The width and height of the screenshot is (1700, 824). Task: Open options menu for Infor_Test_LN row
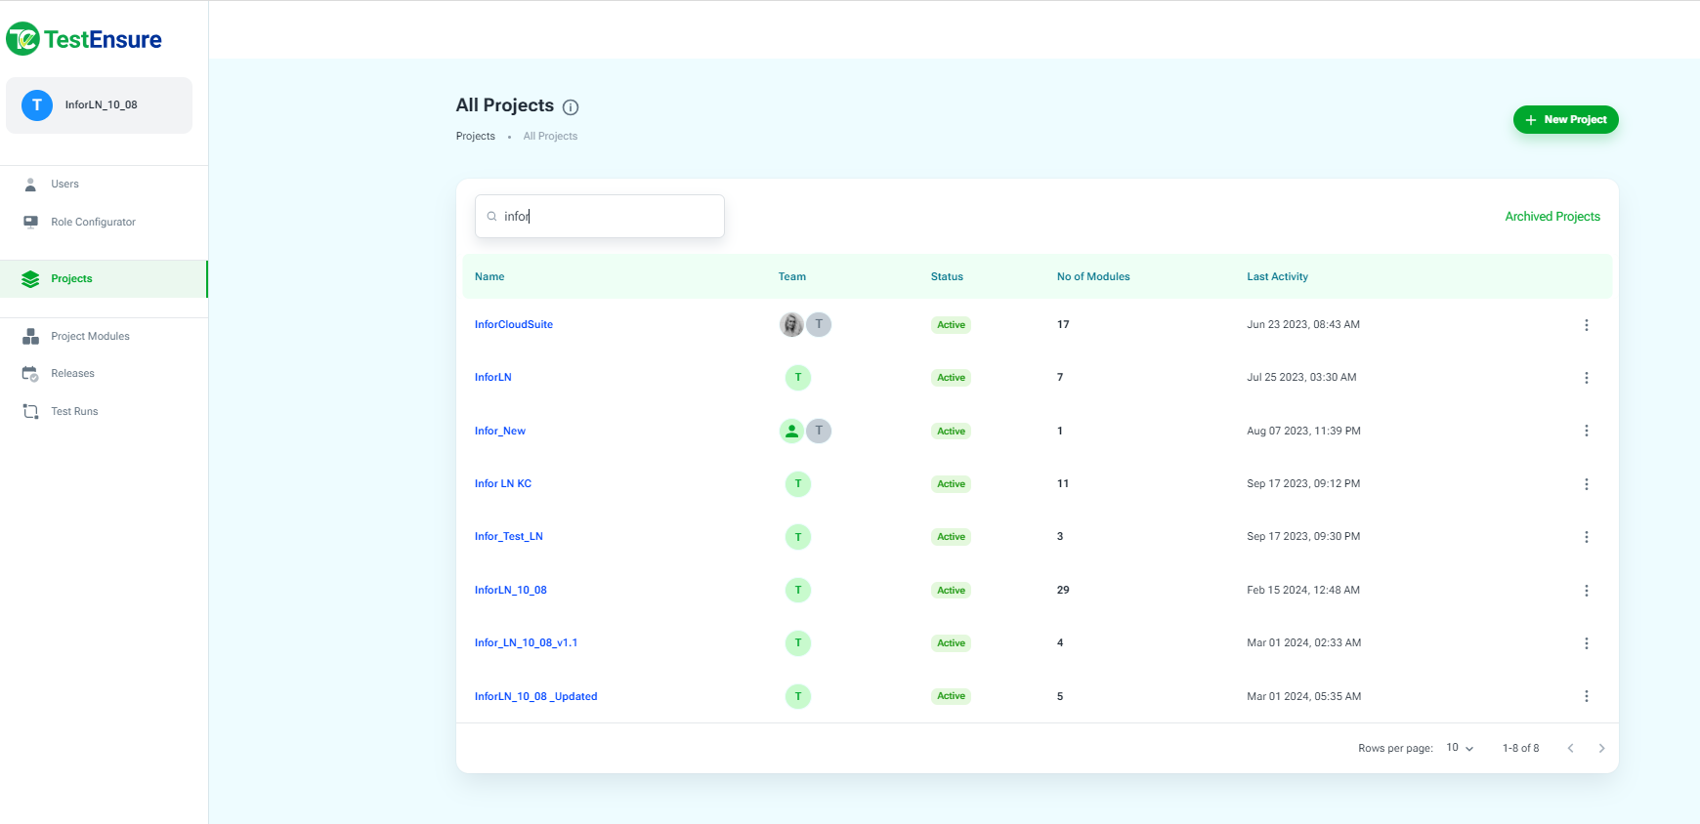(x=1587, y=537)
